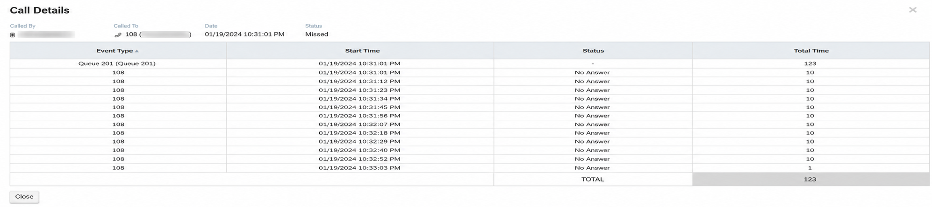Click the Close button
The image size is (932, 207).
(x=24, y=197)
